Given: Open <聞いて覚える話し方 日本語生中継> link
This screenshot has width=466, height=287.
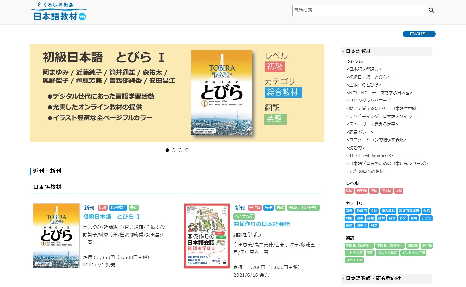Looking at the screenshot, I should coord(383,109).
